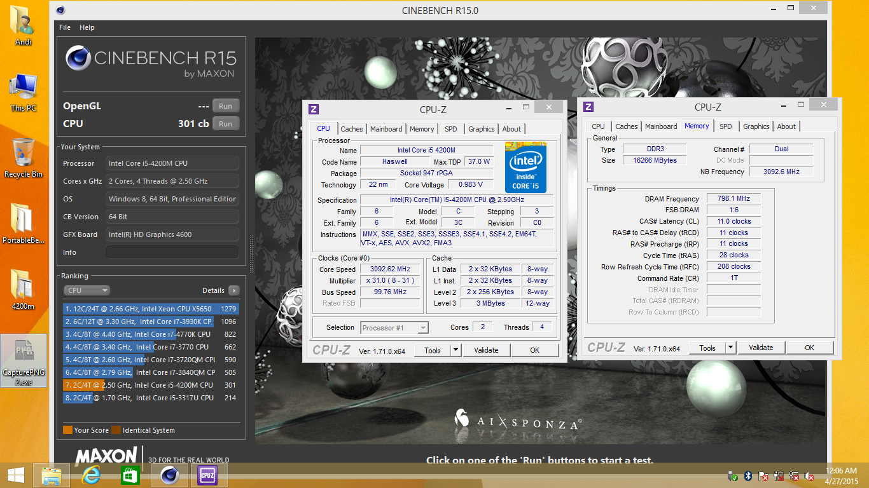Click the CPU-Z logo icon in the Memory window
The height and width of the screenshot is (488, 869).
coord(588,107)
